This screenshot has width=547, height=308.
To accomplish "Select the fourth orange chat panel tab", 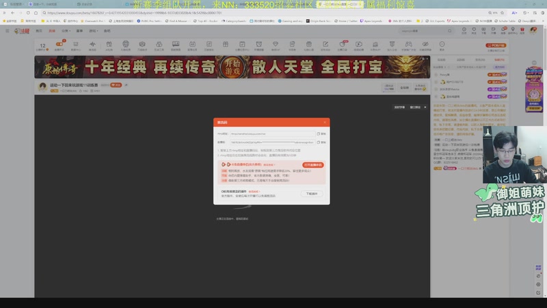I will coord(499,60).
